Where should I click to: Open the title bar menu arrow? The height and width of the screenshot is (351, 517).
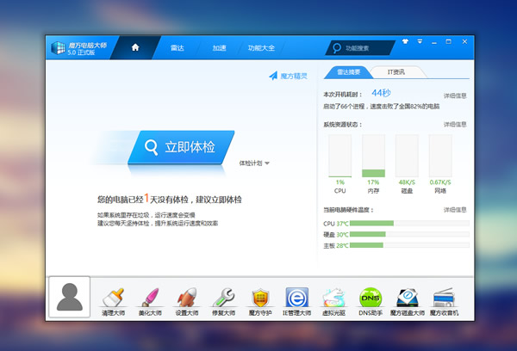[x=420, y=41]
